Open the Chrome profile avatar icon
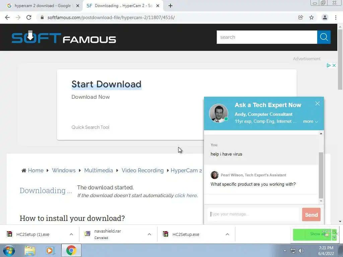 pyautogui.click(x=325, y=17)
